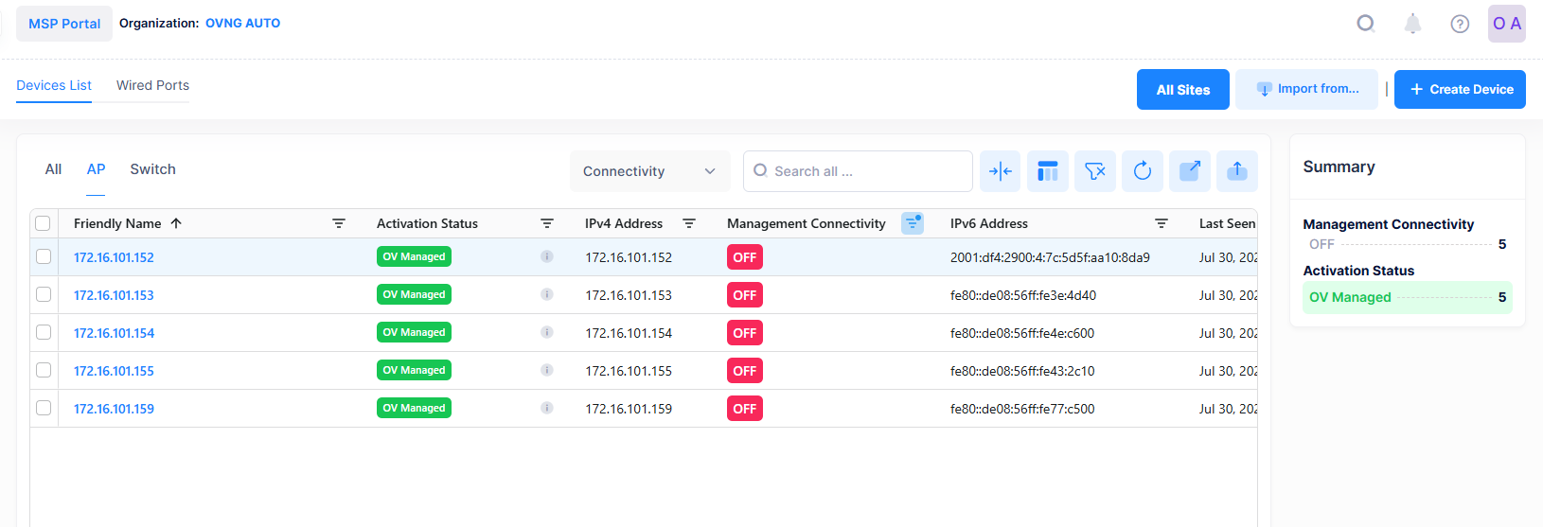Switch to the Wired Ports tab
Viewport: 1543px width, 527px height.
[x=152, y=85]
